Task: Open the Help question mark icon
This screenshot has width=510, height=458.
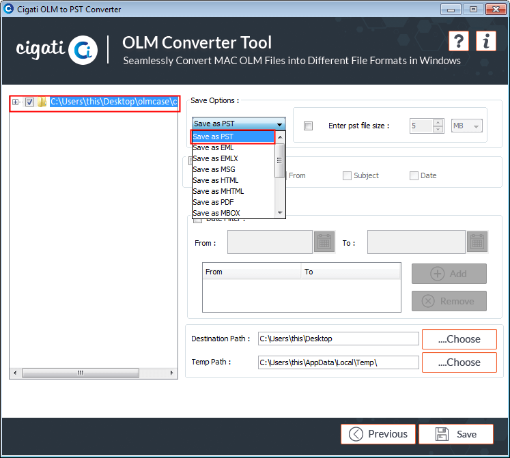Action: (458, 41)
